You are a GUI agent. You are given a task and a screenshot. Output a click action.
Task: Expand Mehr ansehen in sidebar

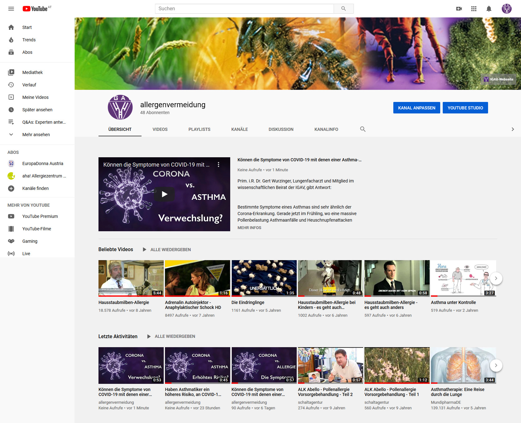37,135
